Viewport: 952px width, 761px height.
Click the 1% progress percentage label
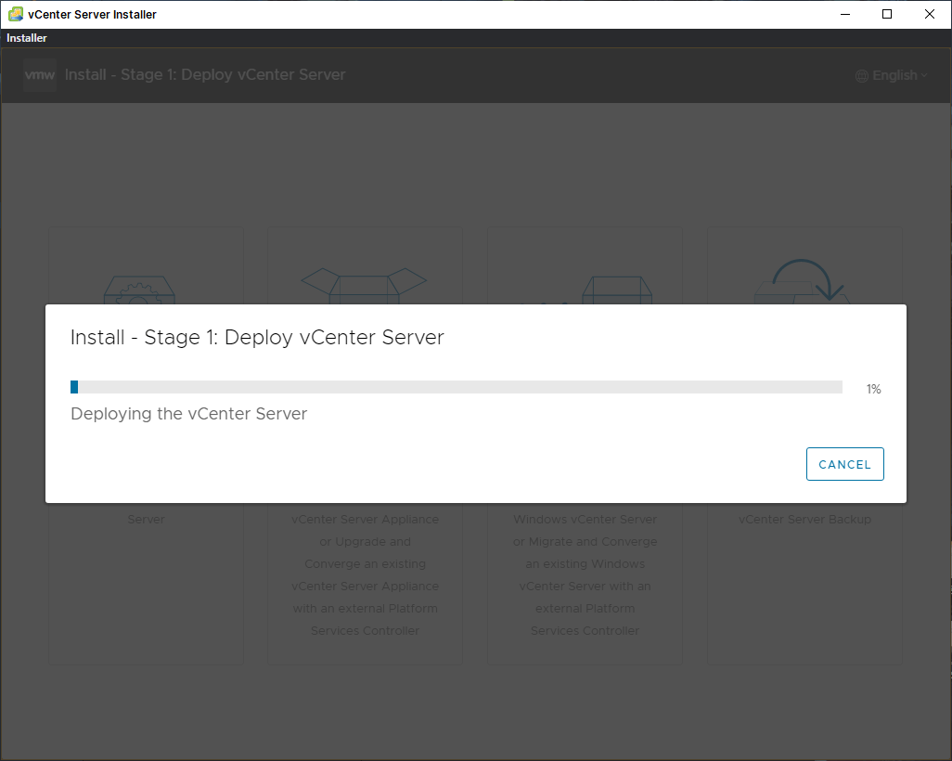873,389
